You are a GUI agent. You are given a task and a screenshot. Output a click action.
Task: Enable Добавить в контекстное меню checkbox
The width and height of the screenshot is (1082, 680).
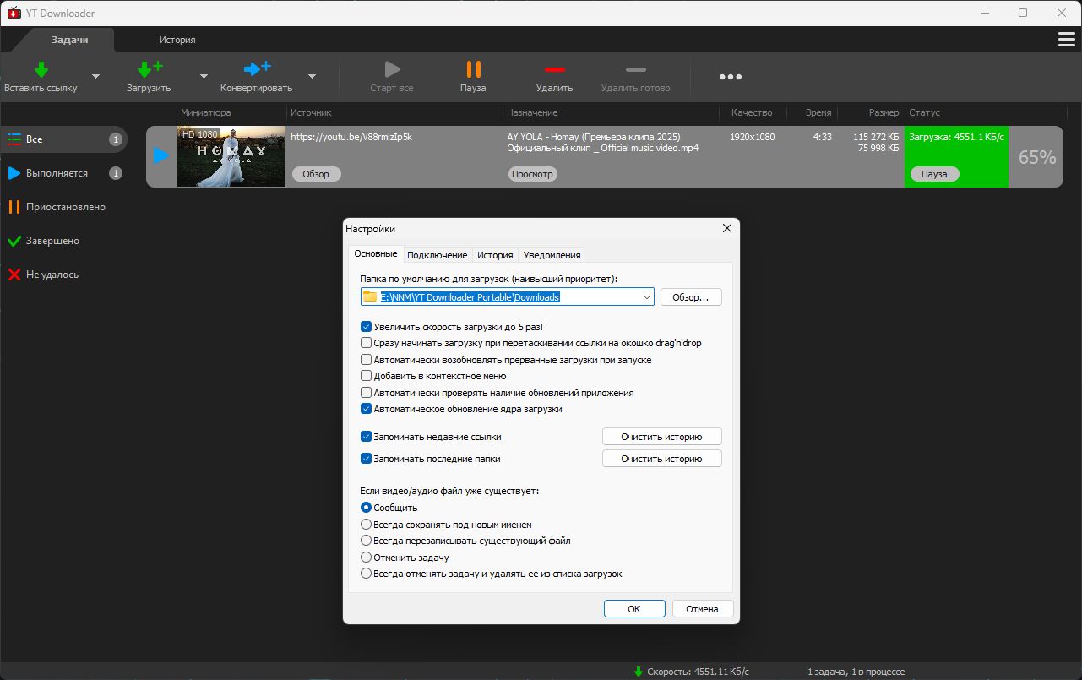pos(367,376)
